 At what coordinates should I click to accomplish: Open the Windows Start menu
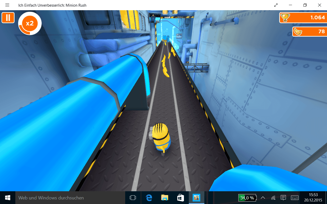pyautogui.click(x=8, y=198)
